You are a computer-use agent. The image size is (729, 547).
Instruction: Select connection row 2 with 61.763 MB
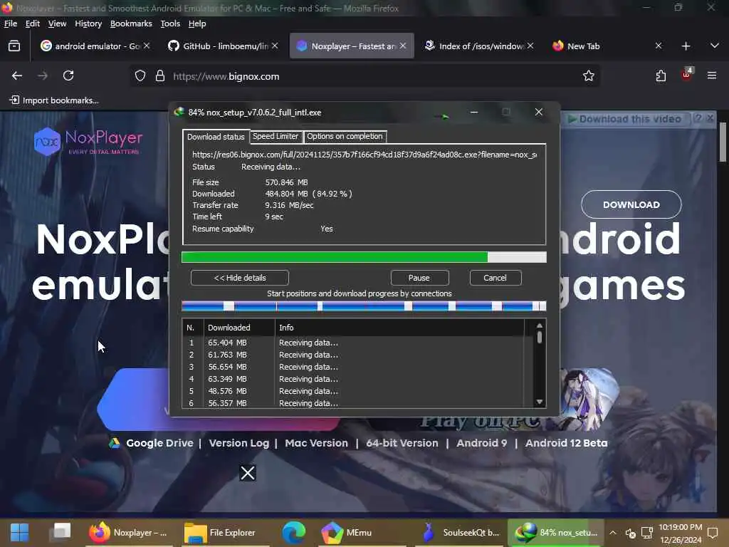coord(353,355)
